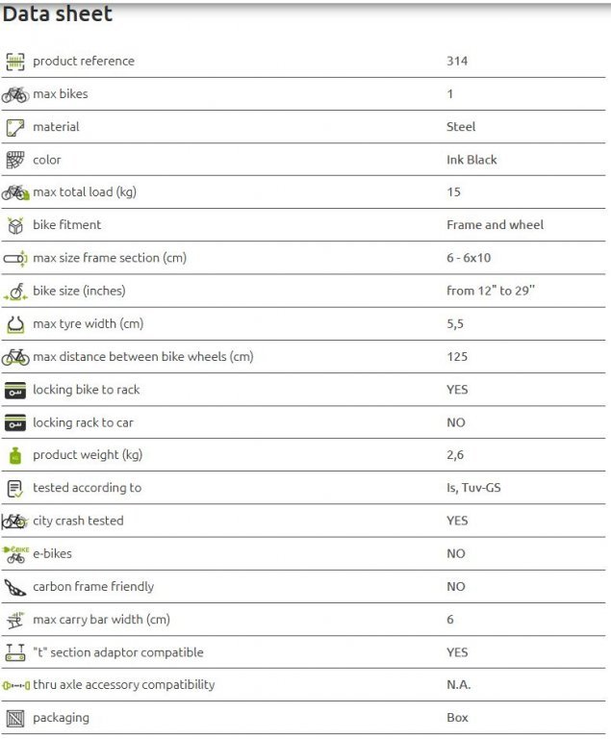Click the Data sheet heading

(x=58, y=14)
